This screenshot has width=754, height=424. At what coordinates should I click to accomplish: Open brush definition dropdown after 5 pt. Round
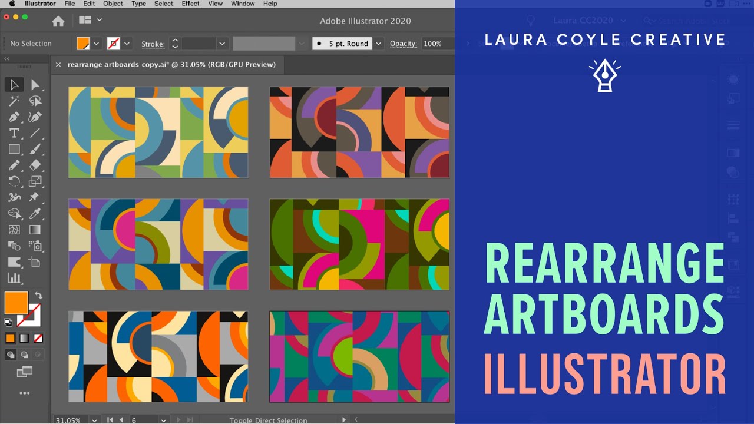378,44
